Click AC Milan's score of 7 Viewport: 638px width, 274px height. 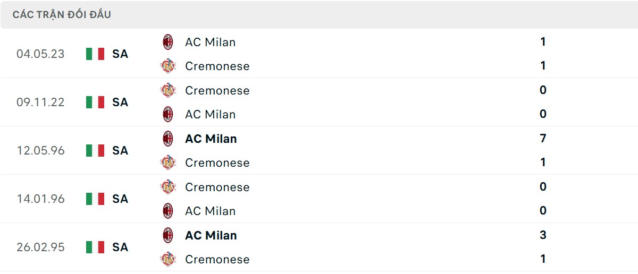pyautogui.click(x=543, y=139)
